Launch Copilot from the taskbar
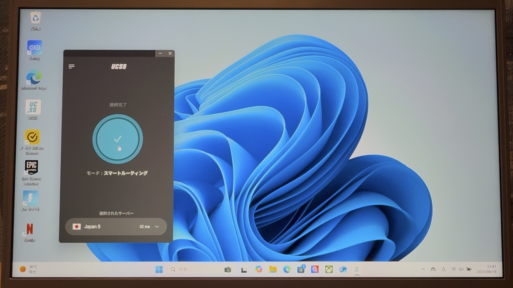The height and width of the screenshot is (288, 513). [259, 269]
